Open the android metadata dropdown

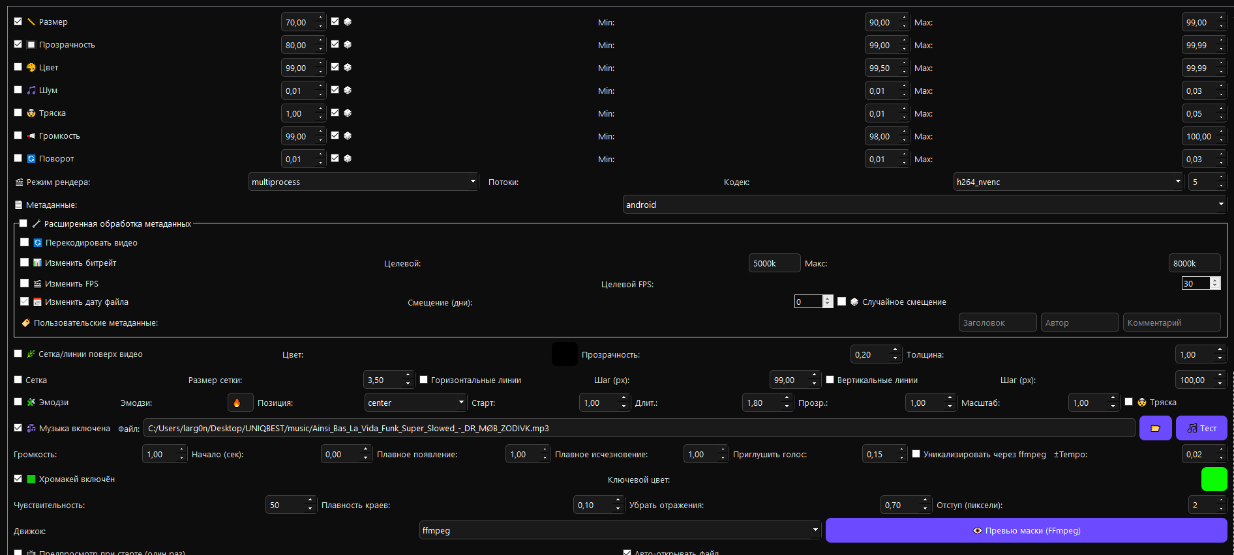924,205
